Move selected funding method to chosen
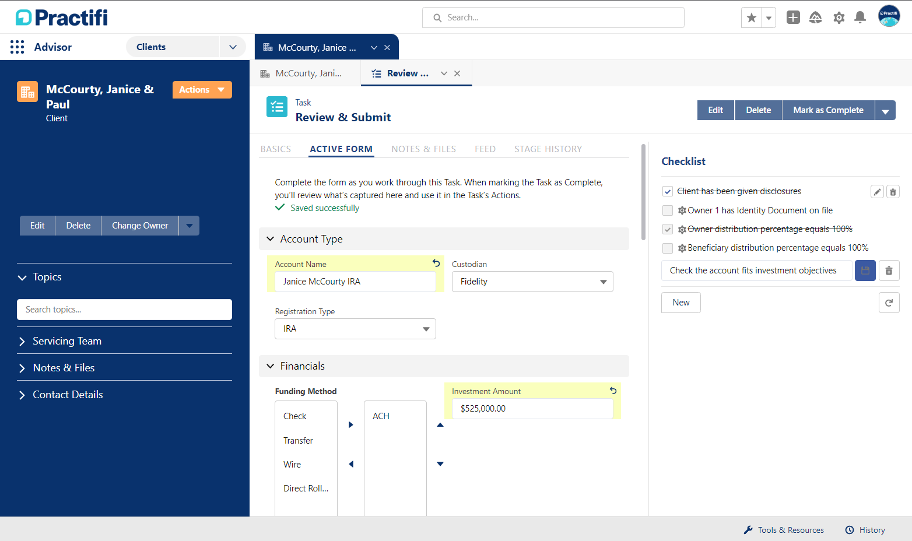Image resolution: width=912 pixels, height=541 pixels. 351,424
